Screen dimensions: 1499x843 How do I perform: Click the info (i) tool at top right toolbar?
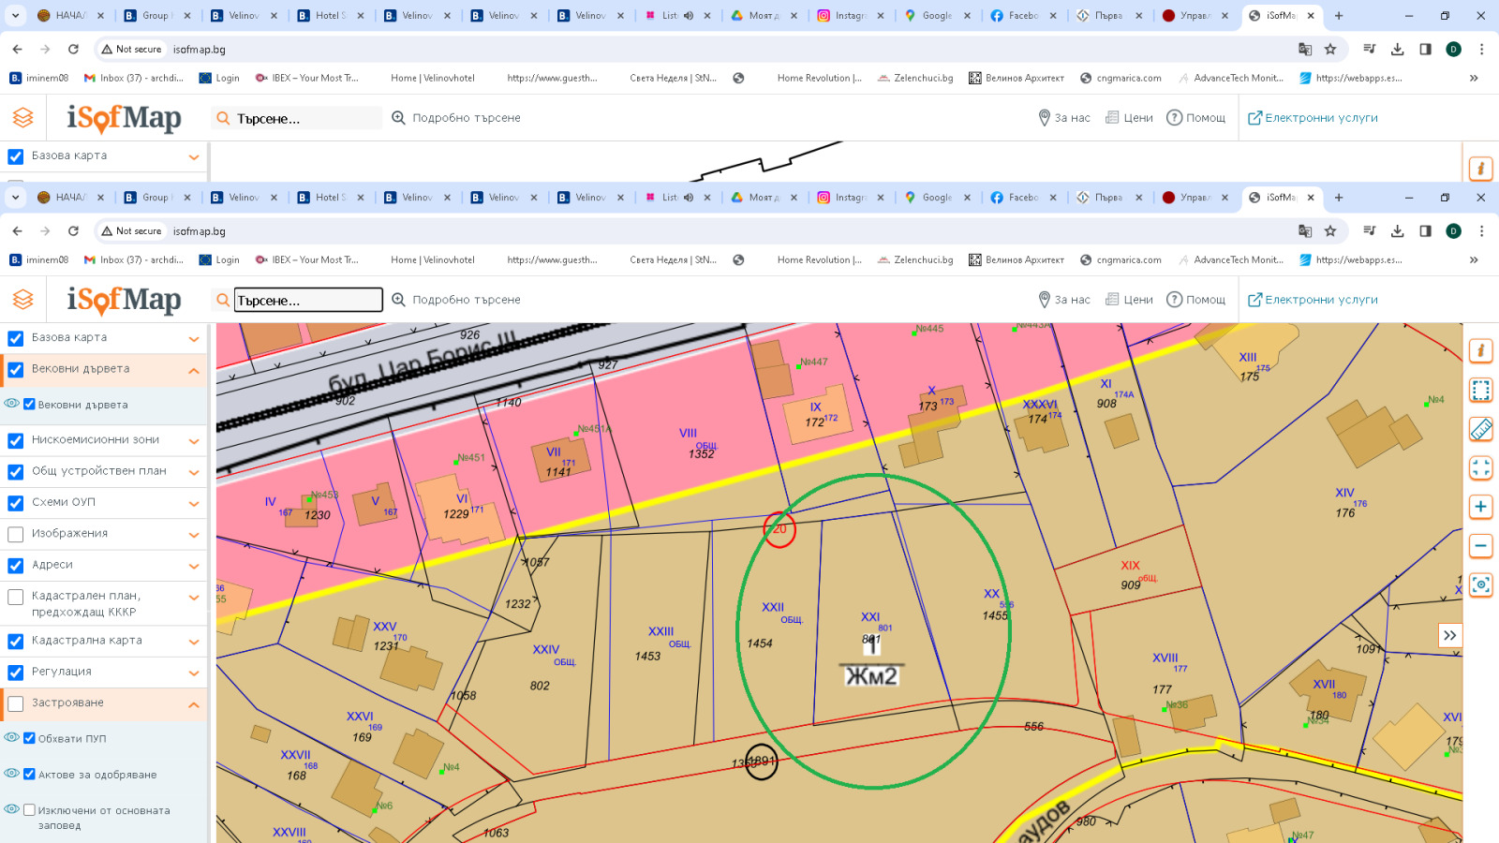(x=1480, y=350)
